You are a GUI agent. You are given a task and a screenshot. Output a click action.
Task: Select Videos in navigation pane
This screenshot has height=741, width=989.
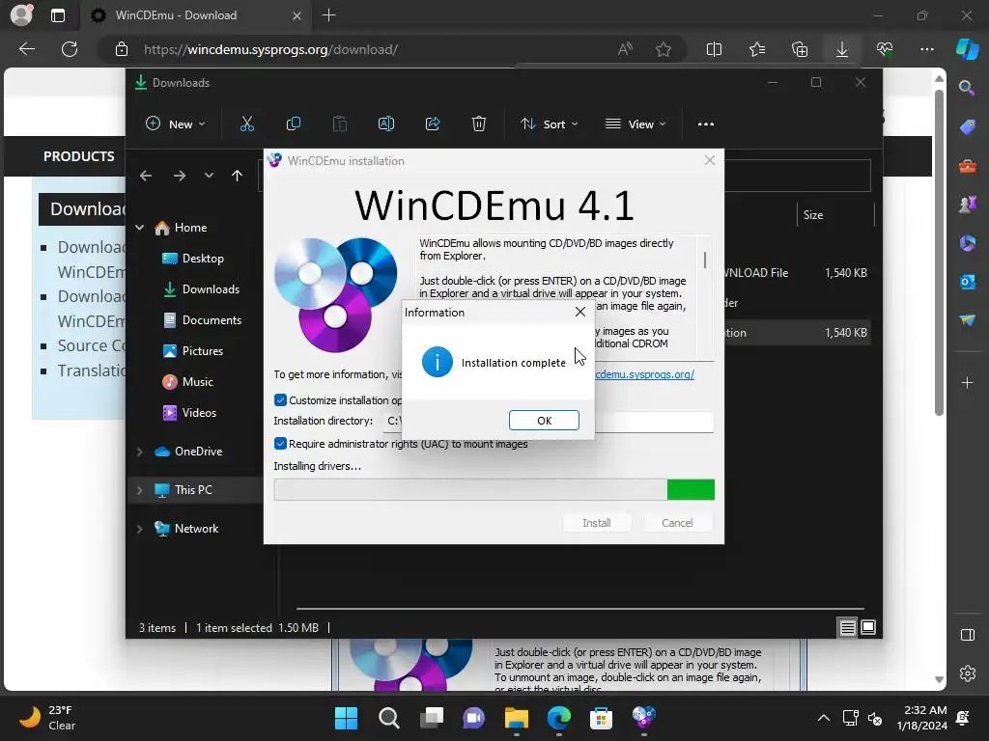pos(189,413)
